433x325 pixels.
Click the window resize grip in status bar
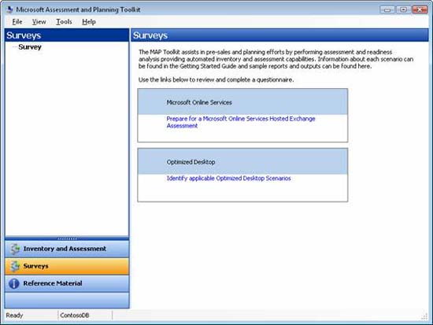coord(424,317)
